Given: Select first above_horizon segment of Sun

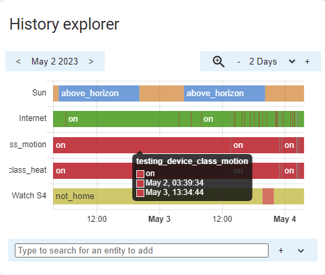Looking at the screenshot, I should click(x=99, y=93).
